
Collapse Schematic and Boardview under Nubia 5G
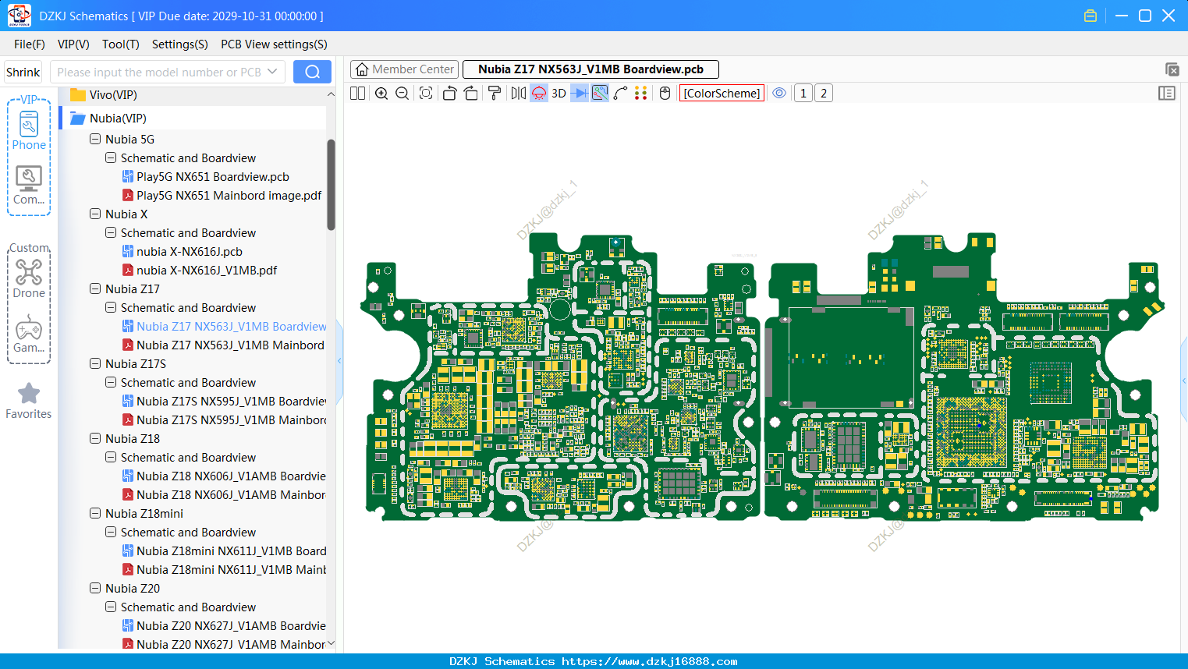coord(111,158)
